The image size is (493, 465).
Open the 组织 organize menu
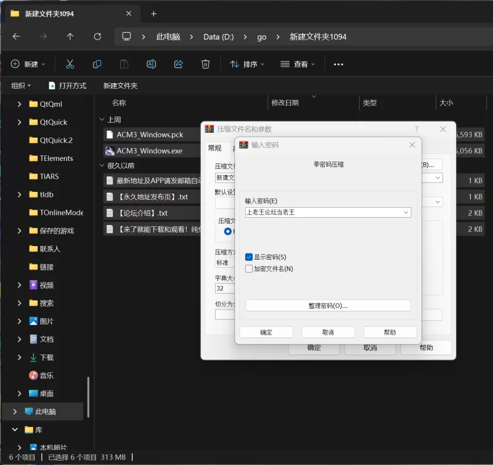pyautogui.click(x=21, y=86)
